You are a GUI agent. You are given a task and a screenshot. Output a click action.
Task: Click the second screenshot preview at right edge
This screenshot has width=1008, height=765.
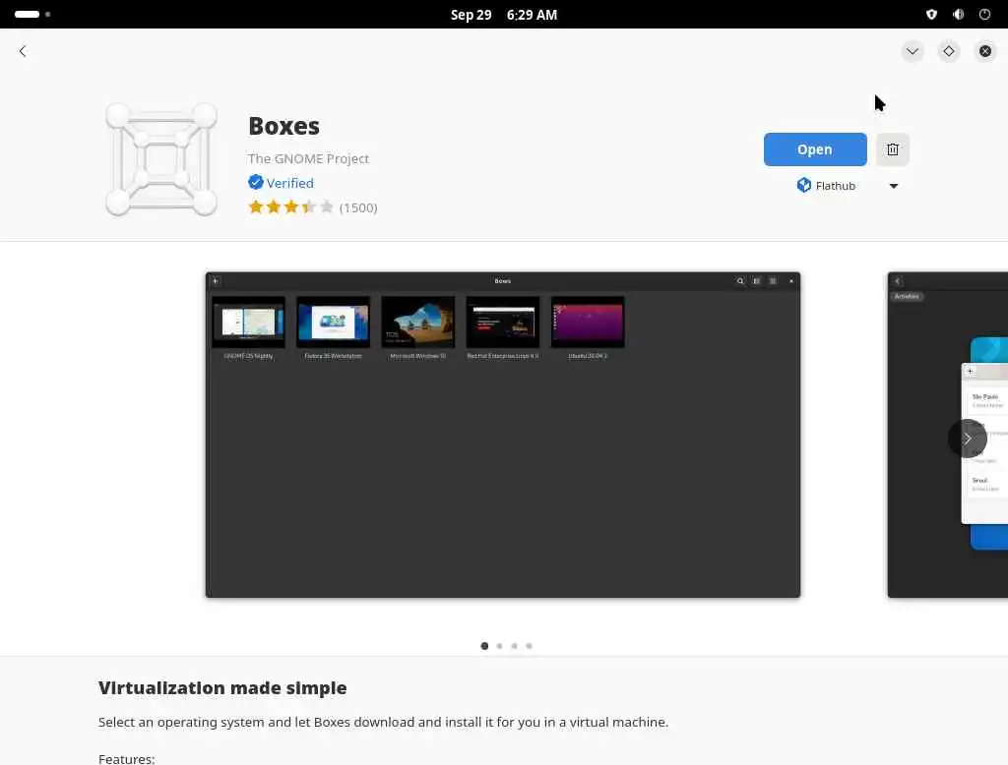[x=948, y=435]
